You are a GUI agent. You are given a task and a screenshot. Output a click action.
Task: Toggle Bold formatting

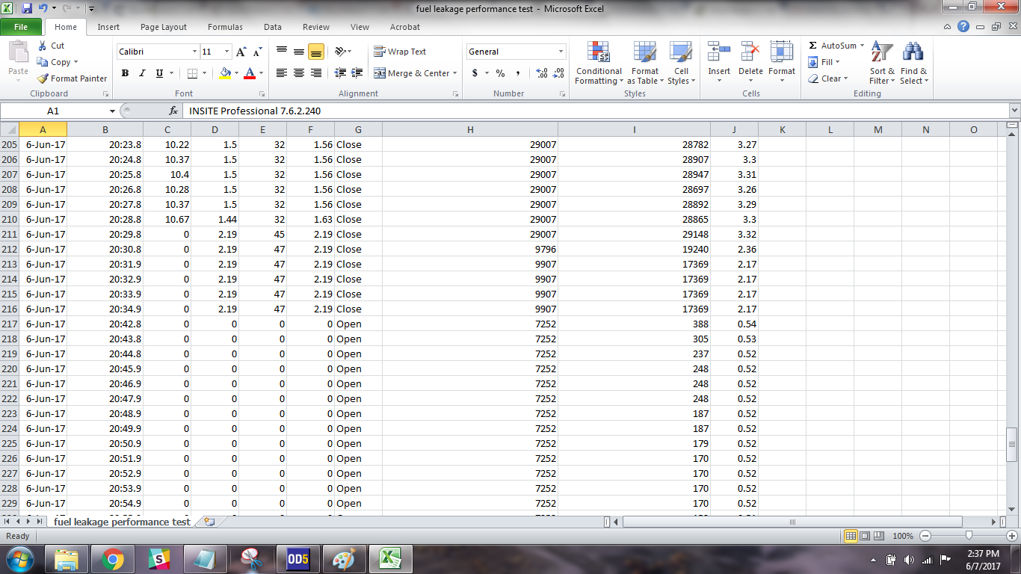[x=125, y=73]
